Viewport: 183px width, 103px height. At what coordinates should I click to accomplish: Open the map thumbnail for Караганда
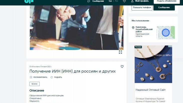[166, 33]
